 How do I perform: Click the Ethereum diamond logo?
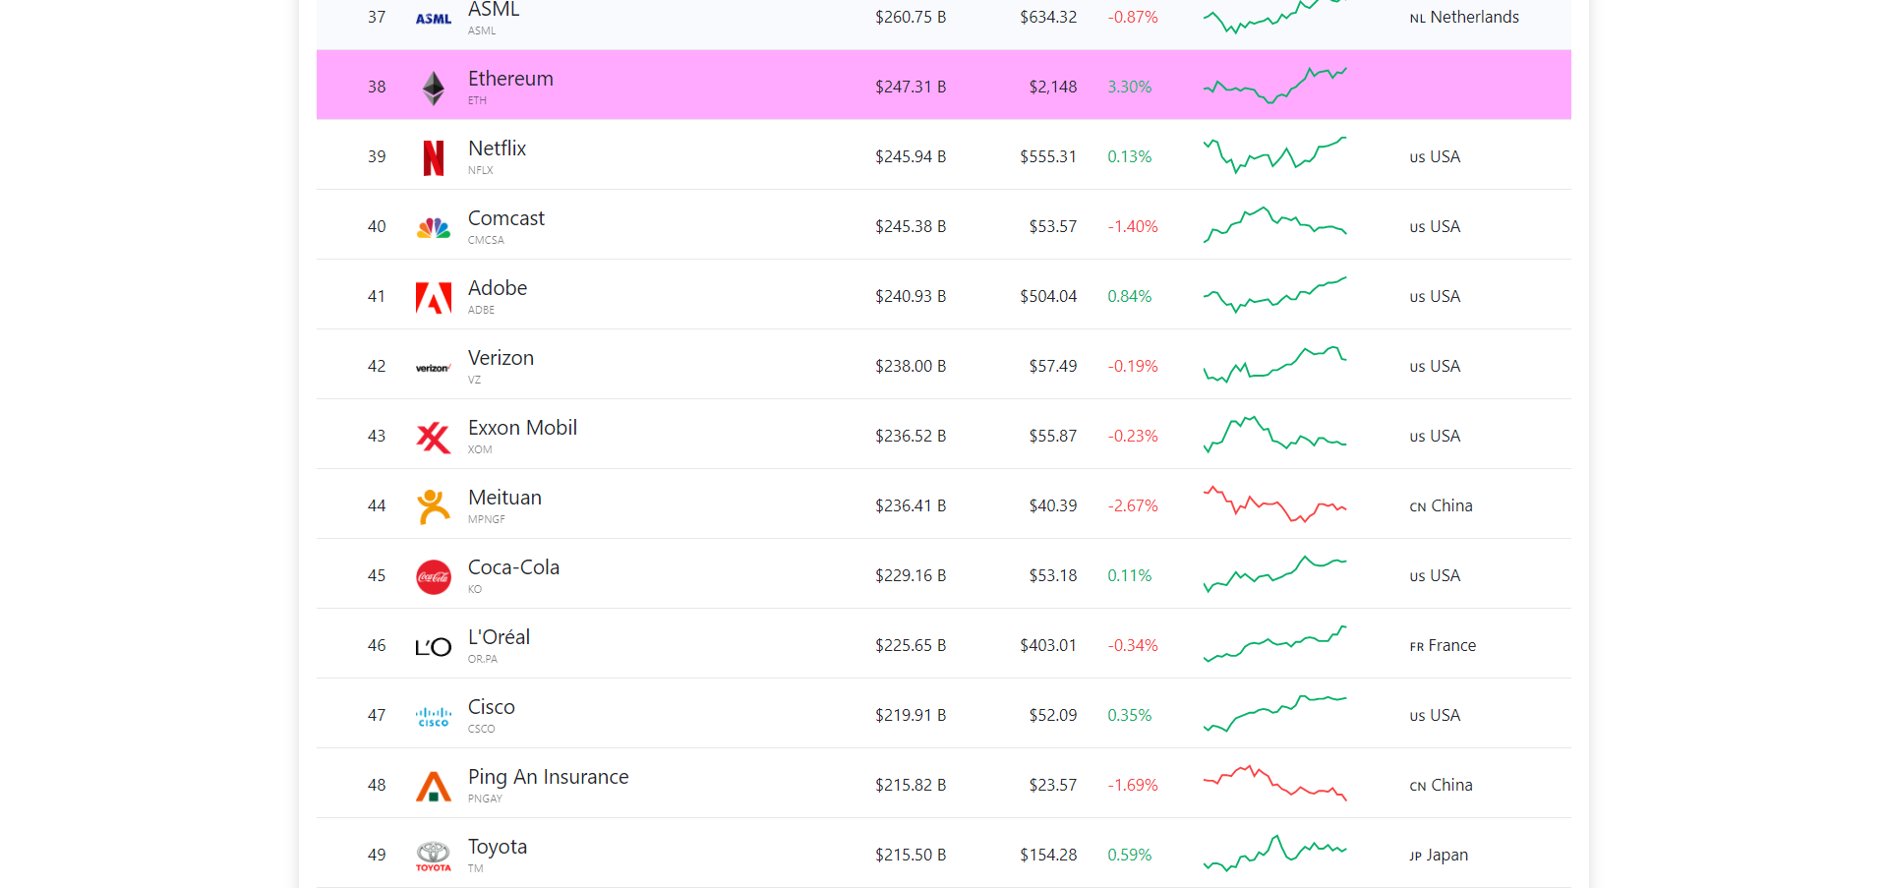pyautogui.click(x=434, y=88)
